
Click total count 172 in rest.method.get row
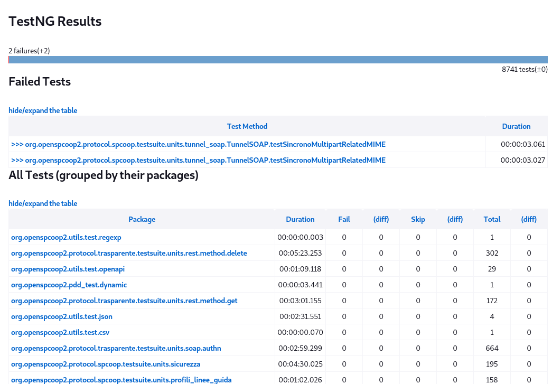(492, 301)
